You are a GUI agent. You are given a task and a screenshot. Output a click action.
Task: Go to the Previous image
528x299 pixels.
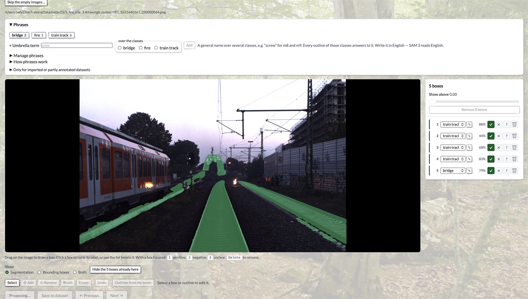point(89,295)
